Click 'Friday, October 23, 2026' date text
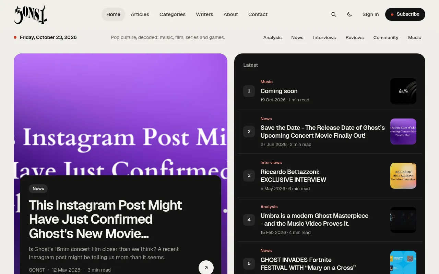Image resolution: width=439 pixels, height=274 pixels. [48, 37]
